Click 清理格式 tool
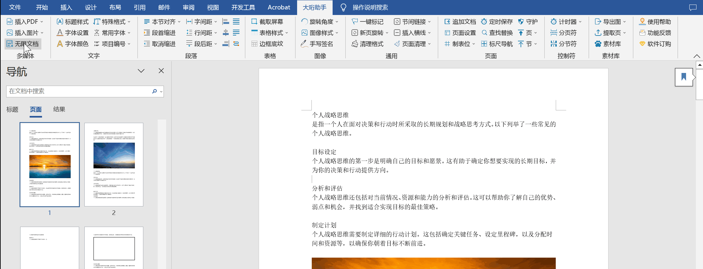This screenshot has width=703, height=269. pos(367,44)
